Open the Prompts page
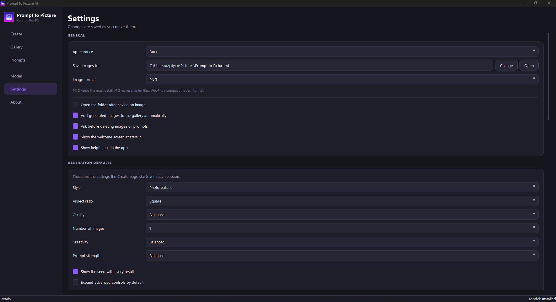 tap(31, 60)
